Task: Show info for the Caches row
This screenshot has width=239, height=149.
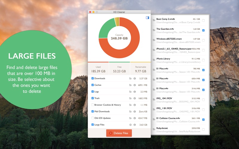Action: pos(135,85)
